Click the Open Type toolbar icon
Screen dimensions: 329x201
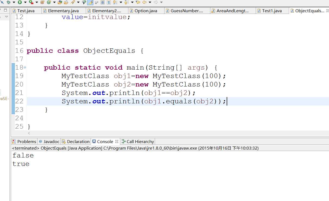point(60,2)
